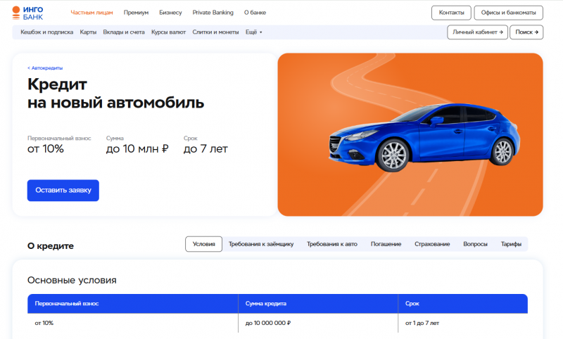563x339 pixels.
Task: Click the Поиск search button
Action: 526,32
